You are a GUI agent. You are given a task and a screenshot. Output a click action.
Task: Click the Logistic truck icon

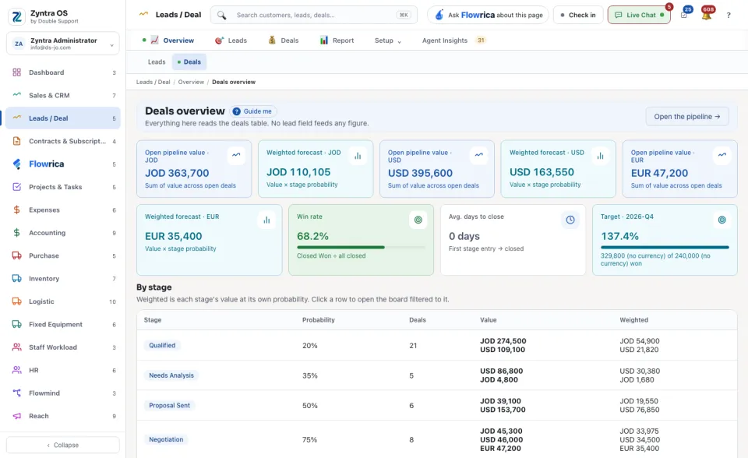[x=16, y=301]
